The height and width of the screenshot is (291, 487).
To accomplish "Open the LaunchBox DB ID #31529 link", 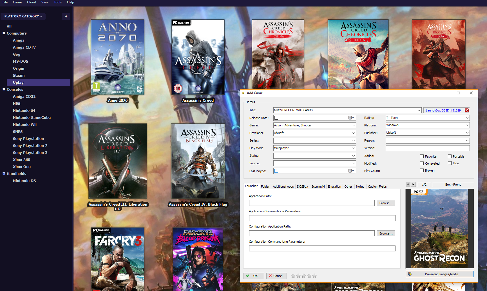I will point(443,110).
